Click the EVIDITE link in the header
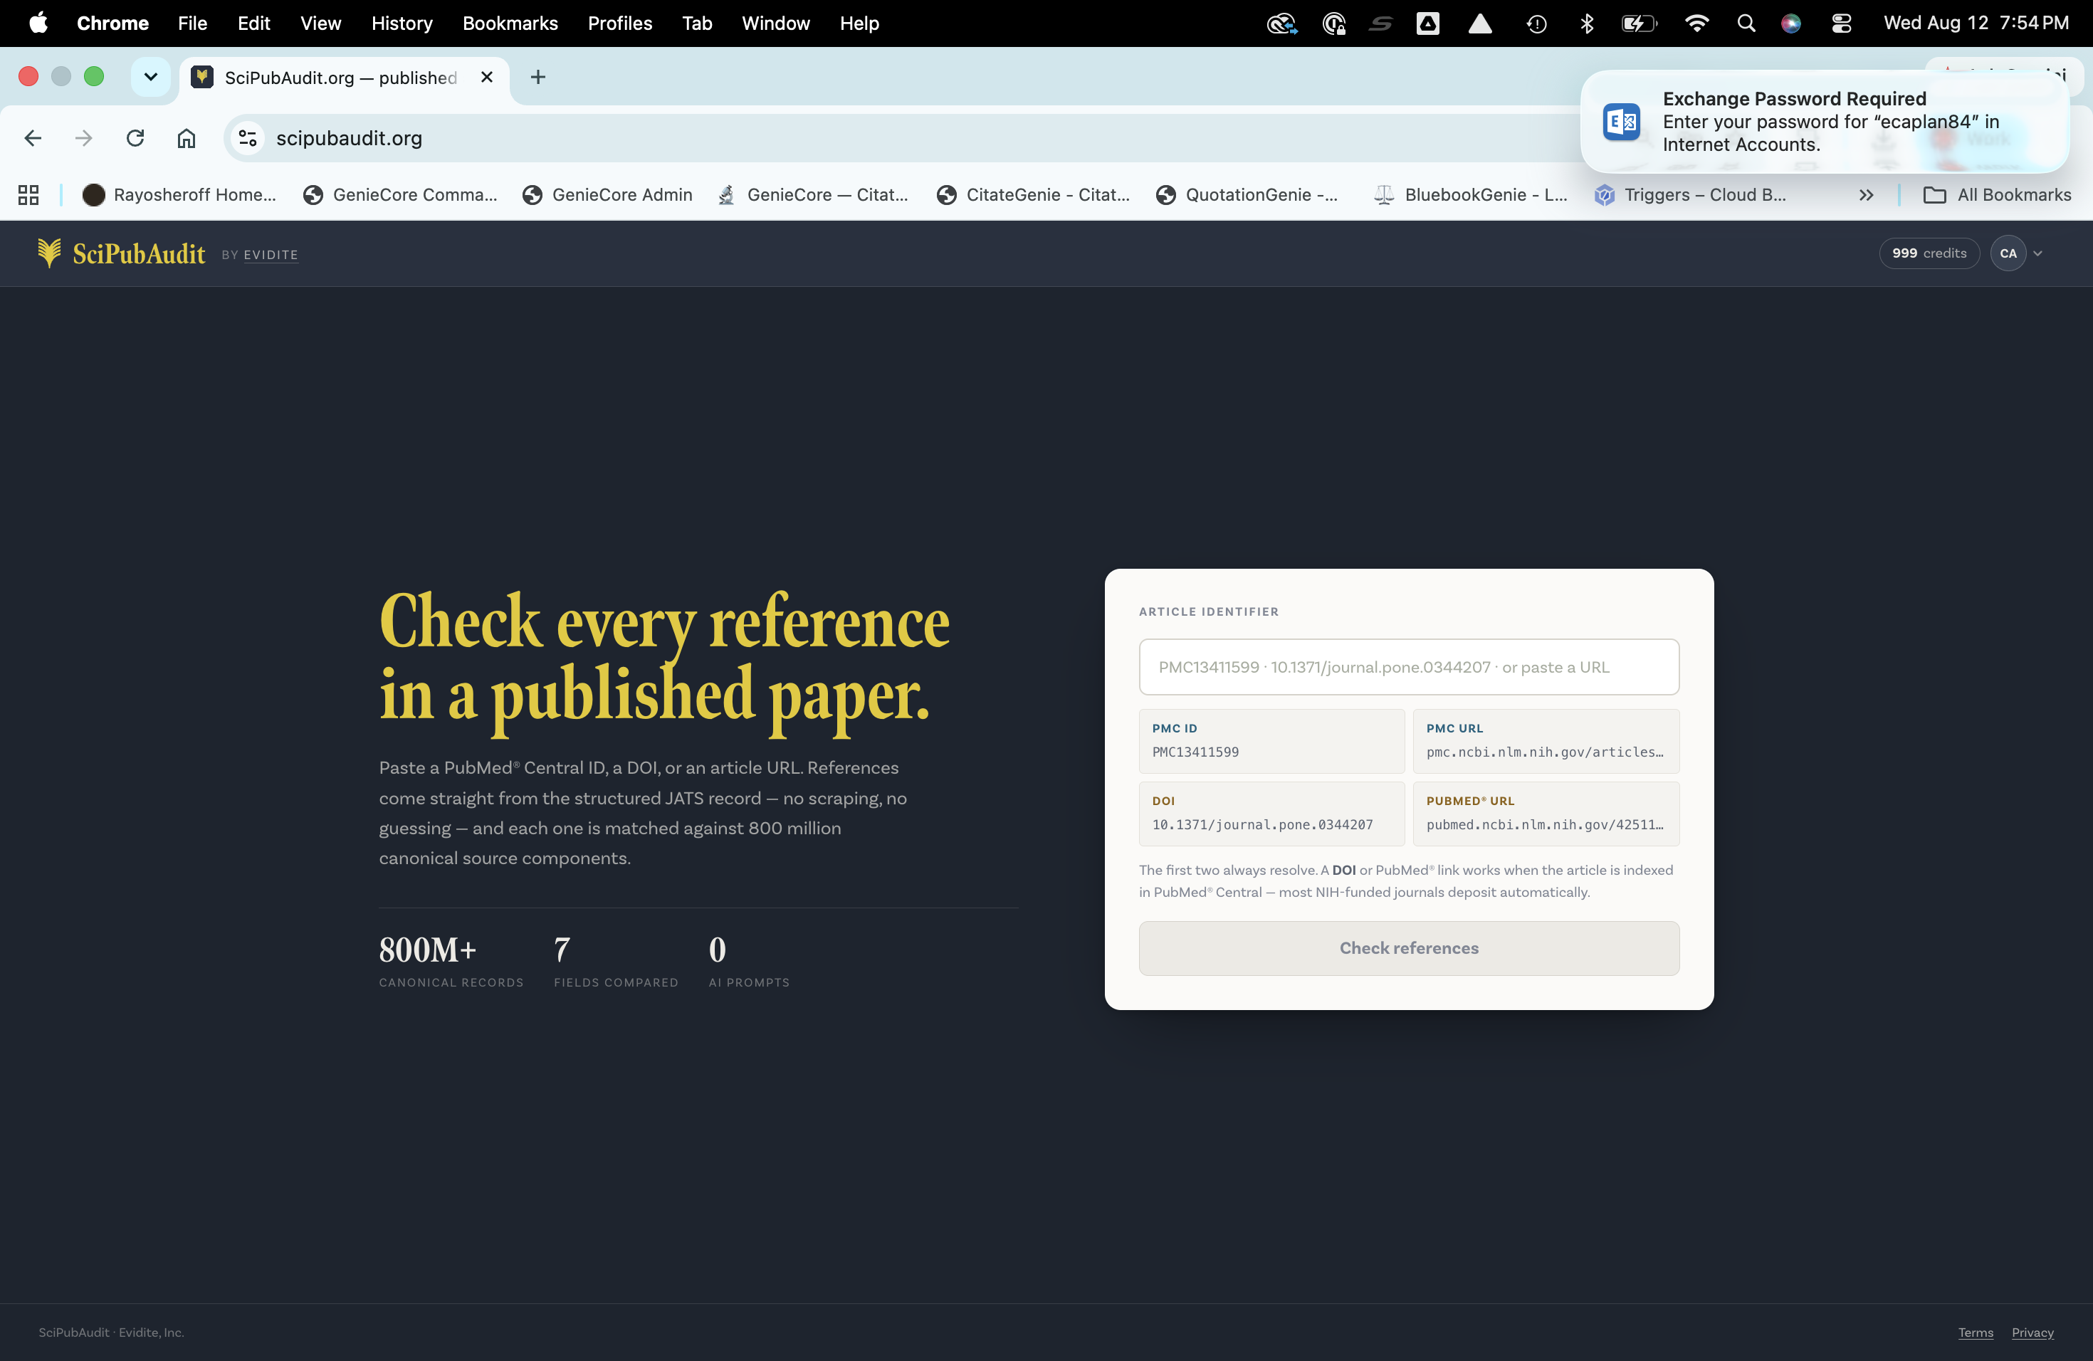 pos(271,255)
